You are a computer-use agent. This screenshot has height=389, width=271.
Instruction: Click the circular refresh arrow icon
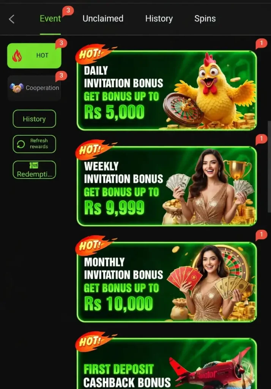[x=21, y=144]
